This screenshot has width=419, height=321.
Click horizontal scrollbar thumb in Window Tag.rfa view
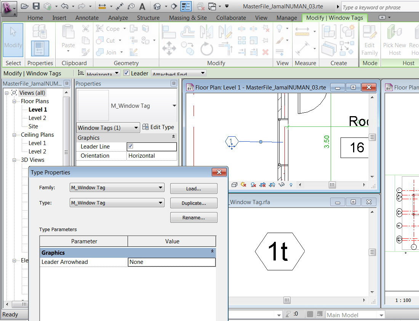tap(287, 300)
